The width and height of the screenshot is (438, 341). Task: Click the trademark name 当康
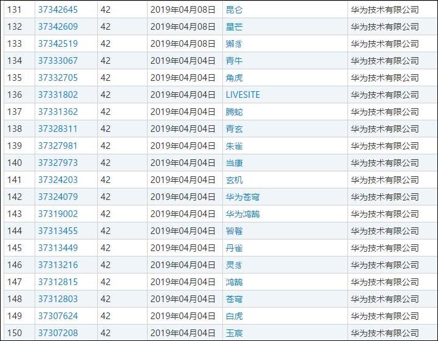click(x=234, y=163)
